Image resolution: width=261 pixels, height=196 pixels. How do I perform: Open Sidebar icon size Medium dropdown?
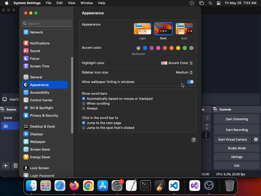point(184,72)
